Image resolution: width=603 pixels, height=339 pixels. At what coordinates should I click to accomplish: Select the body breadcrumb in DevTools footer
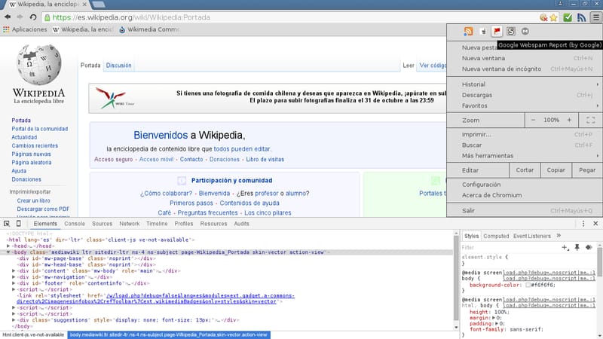pos(169,334)
